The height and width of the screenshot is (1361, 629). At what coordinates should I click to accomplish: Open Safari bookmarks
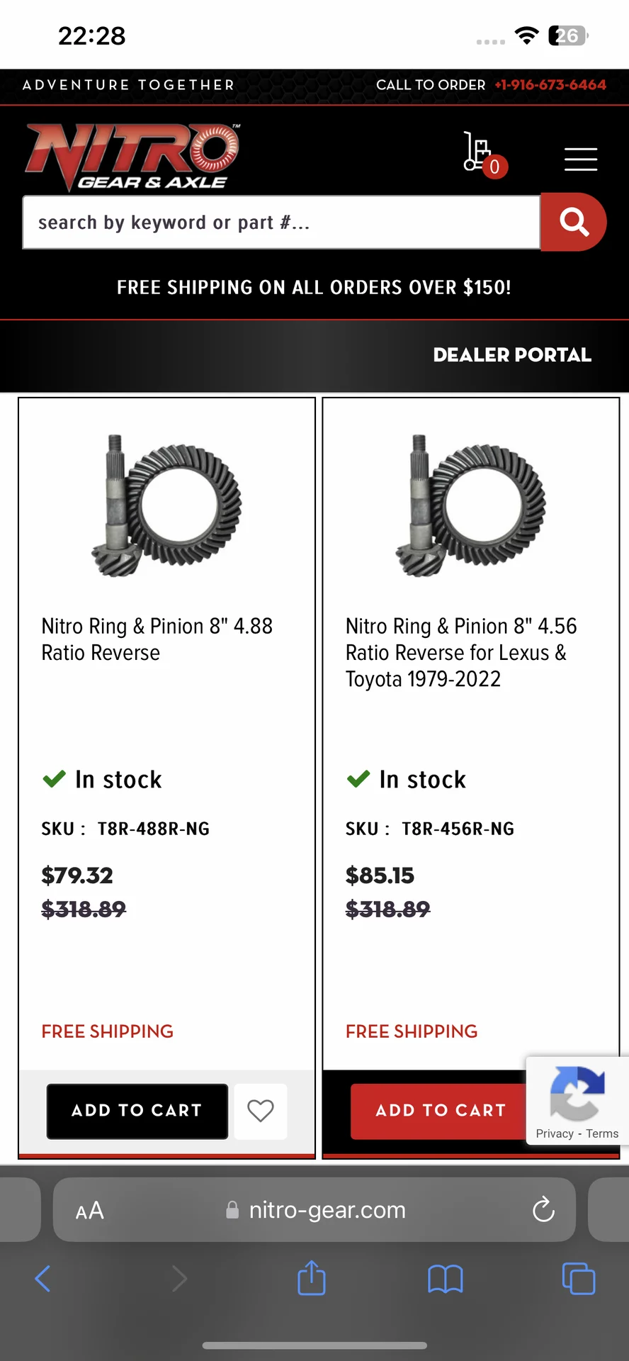point(445,1279)
